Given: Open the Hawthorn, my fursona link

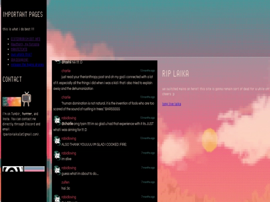Looking at the screenshot, I should click(x=25, y=44).
